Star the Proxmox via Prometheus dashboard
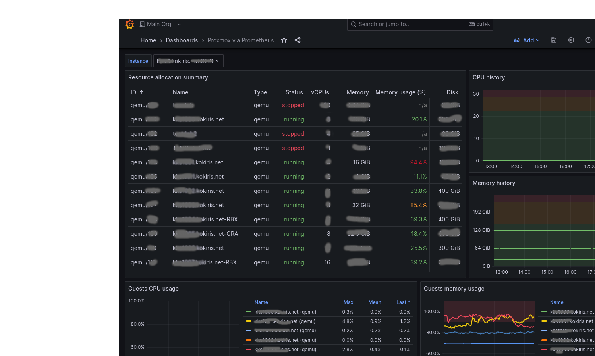 tap(284, 40)
